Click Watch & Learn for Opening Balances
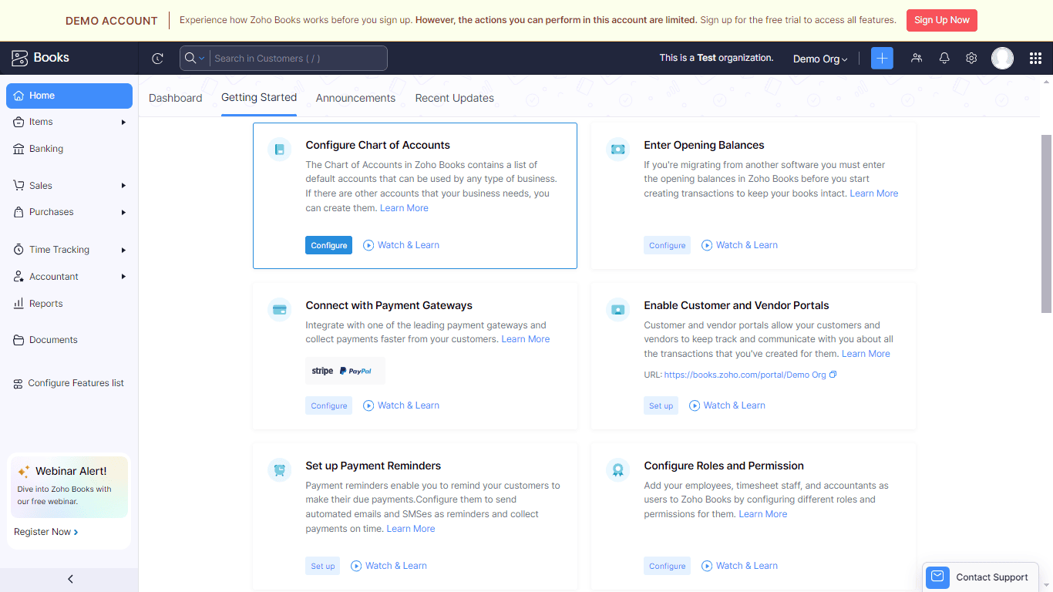Image resolution: width=1053 pixels, height=592 pixels. click(x=740, y=245)
